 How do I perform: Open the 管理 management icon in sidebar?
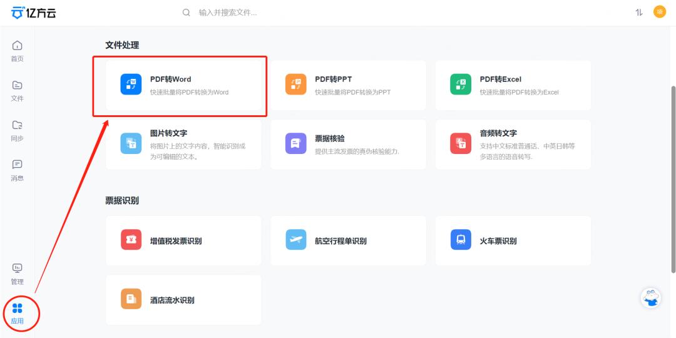point(18,269)
